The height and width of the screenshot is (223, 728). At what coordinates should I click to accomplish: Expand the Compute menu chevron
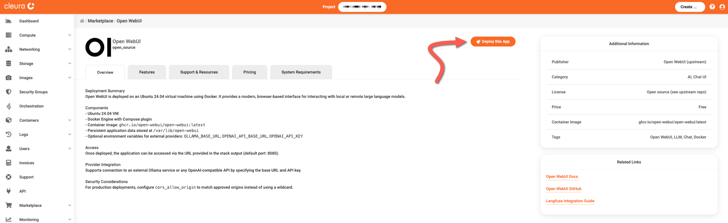click(x=69, y=35)
